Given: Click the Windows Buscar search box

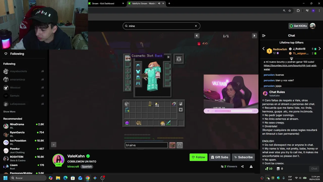Looking at the screenshot, I should click(x=29, y=178).
